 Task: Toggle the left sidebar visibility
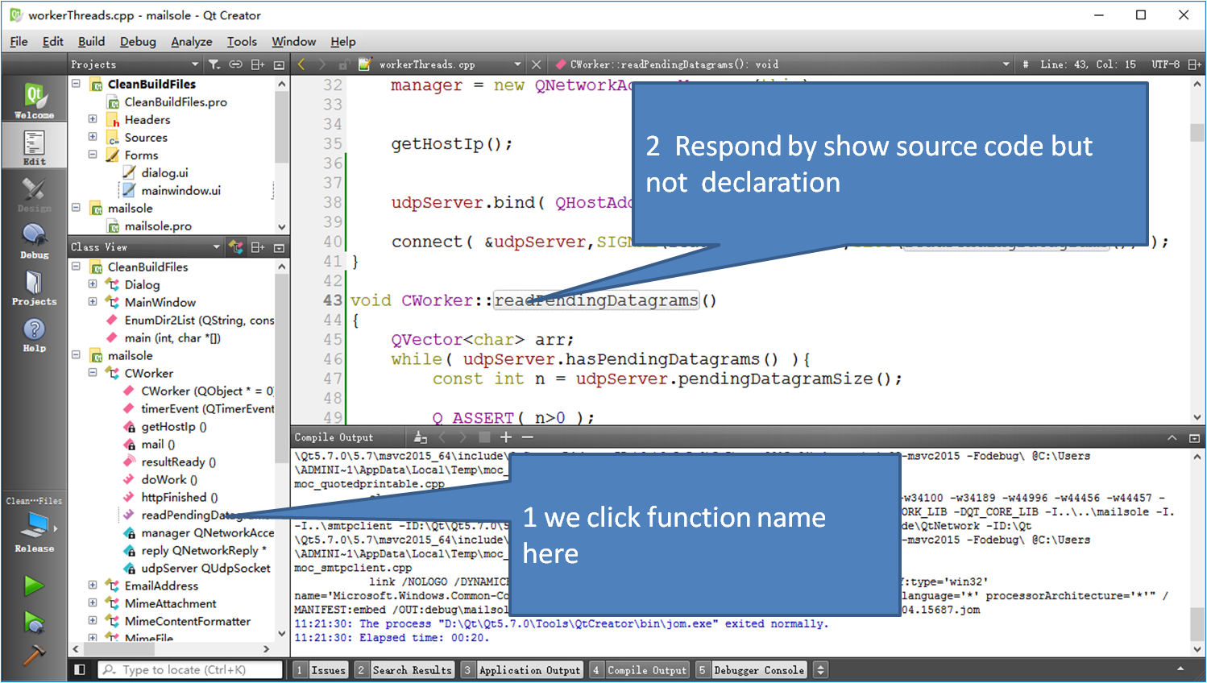click(80, 669)
